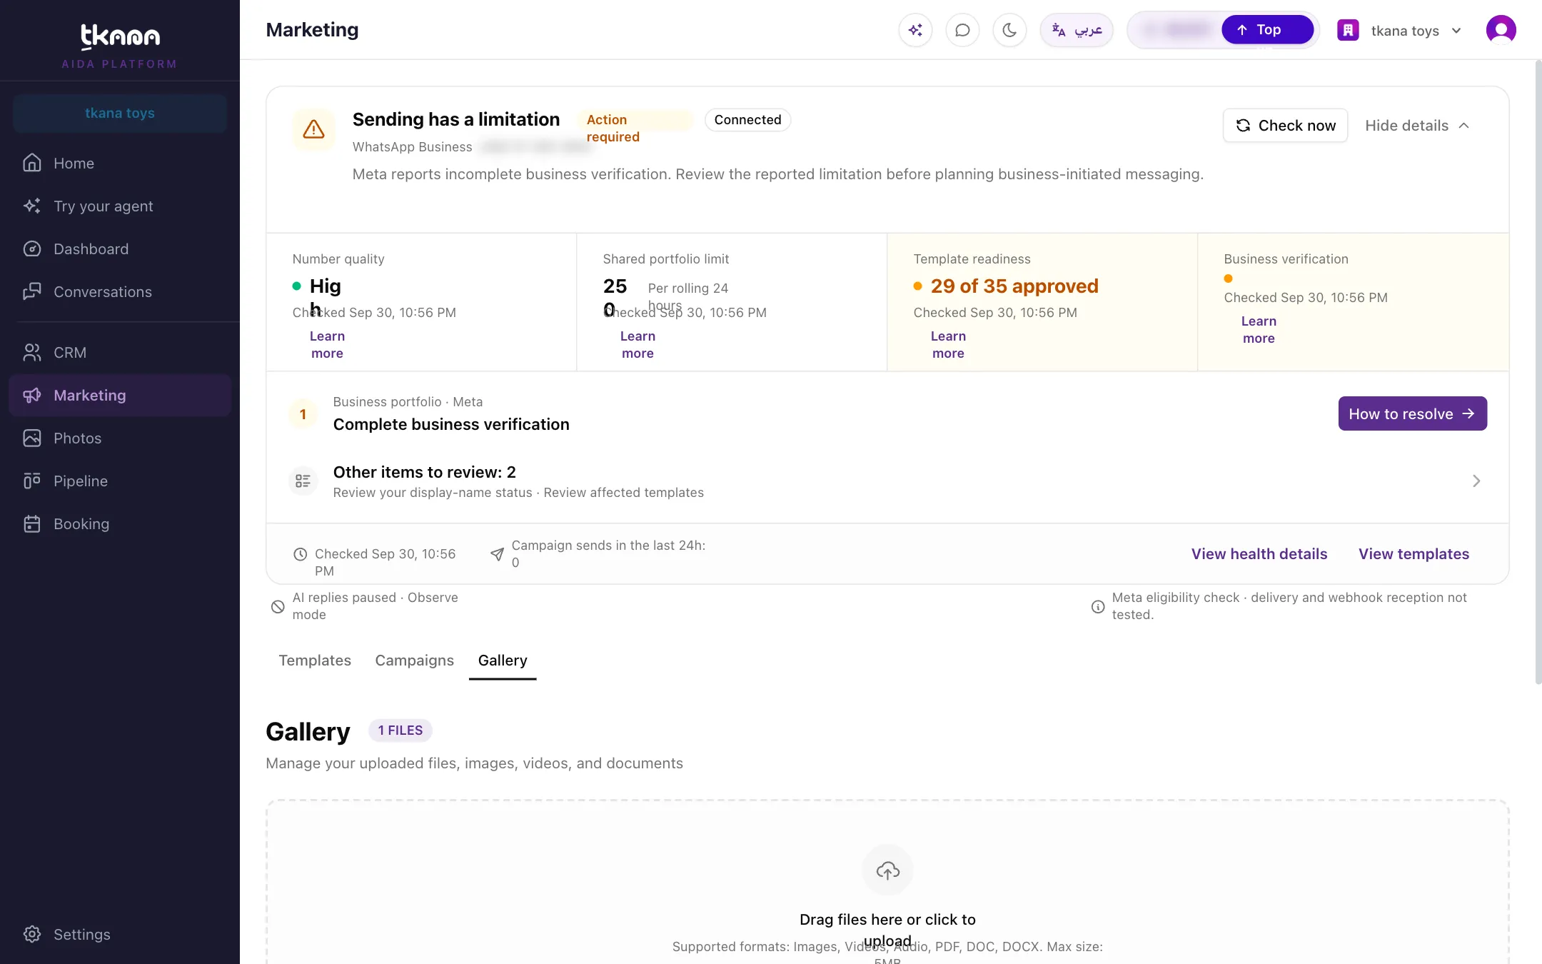Screen dimensions: 1542x964
Task: Toggle dark mode moon icon
Action: pyautogui.click(x=1009, y=30)
